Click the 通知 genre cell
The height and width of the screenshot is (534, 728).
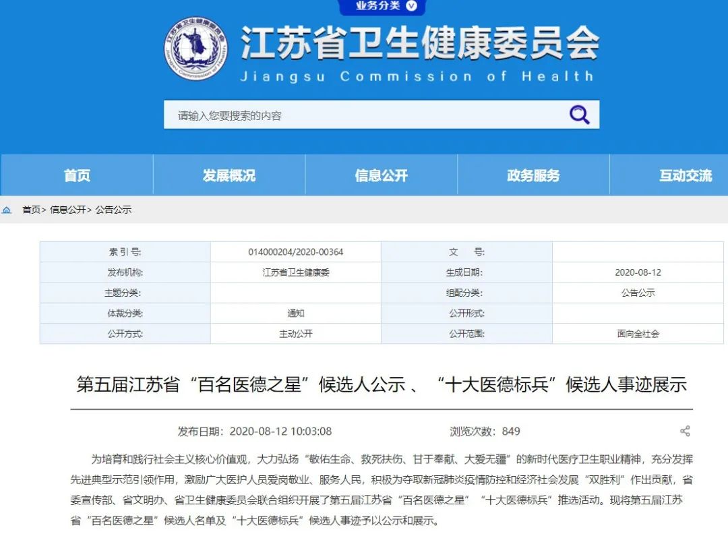click(x=296, y=313)
